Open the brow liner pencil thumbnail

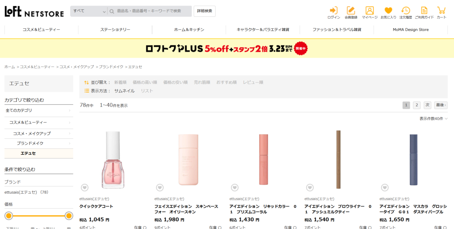click(x=338, y=160)
